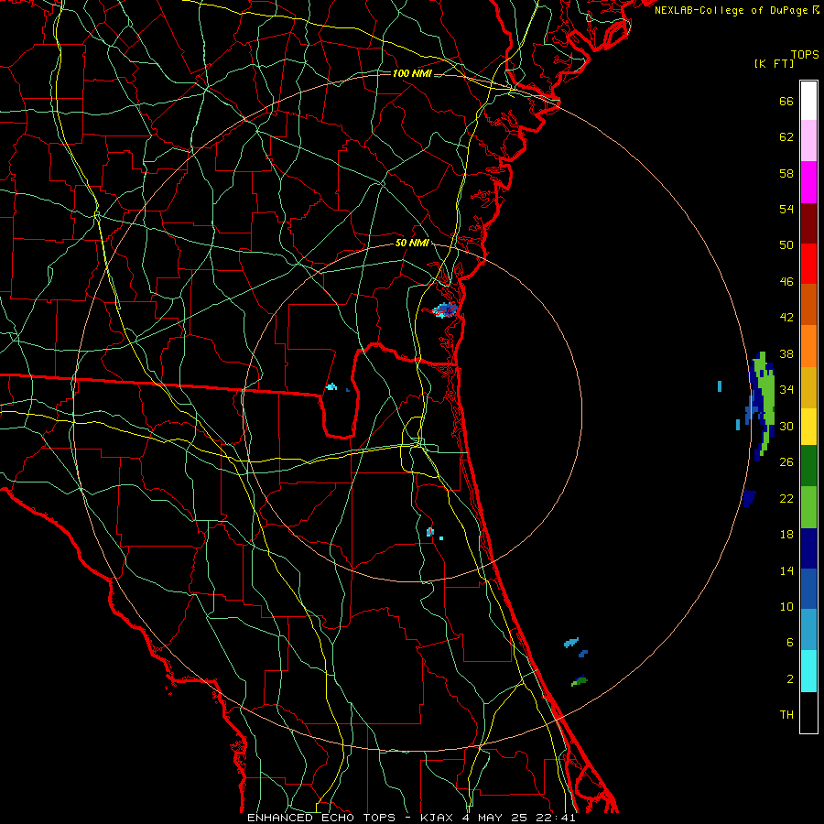
Task: Click the legend value '22'
Action: tap(786, 498)
